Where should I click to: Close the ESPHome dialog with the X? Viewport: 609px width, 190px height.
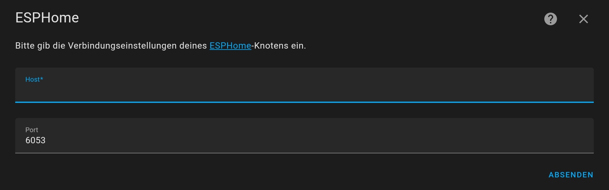(583, 19)
